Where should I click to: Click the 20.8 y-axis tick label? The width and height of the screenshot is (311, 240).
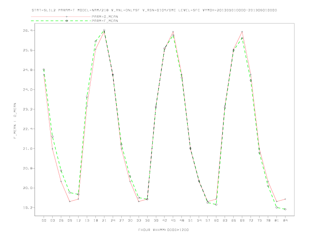click(27, 168)
